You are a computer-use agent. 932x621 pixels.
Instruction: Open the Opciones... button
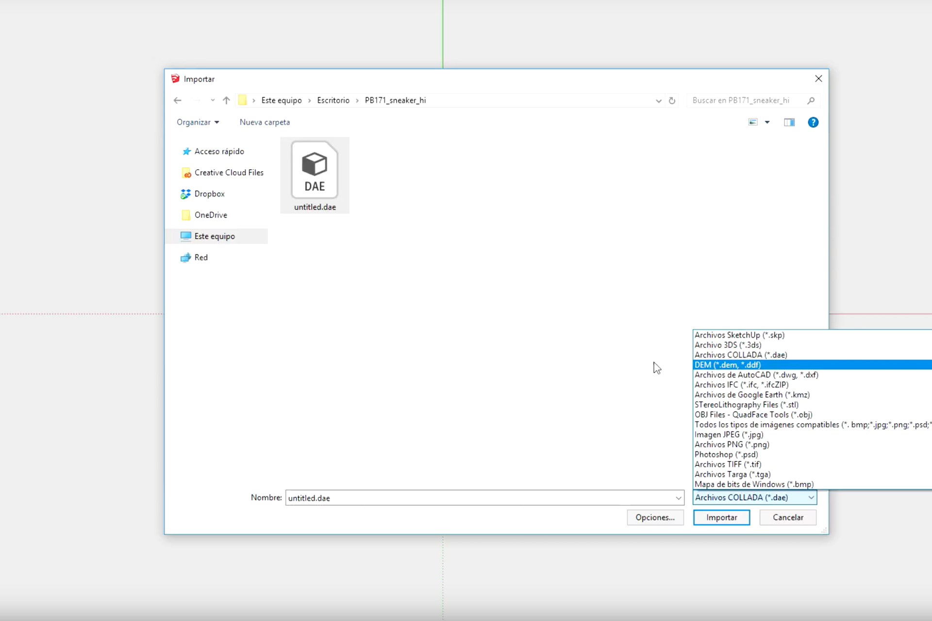655,518
